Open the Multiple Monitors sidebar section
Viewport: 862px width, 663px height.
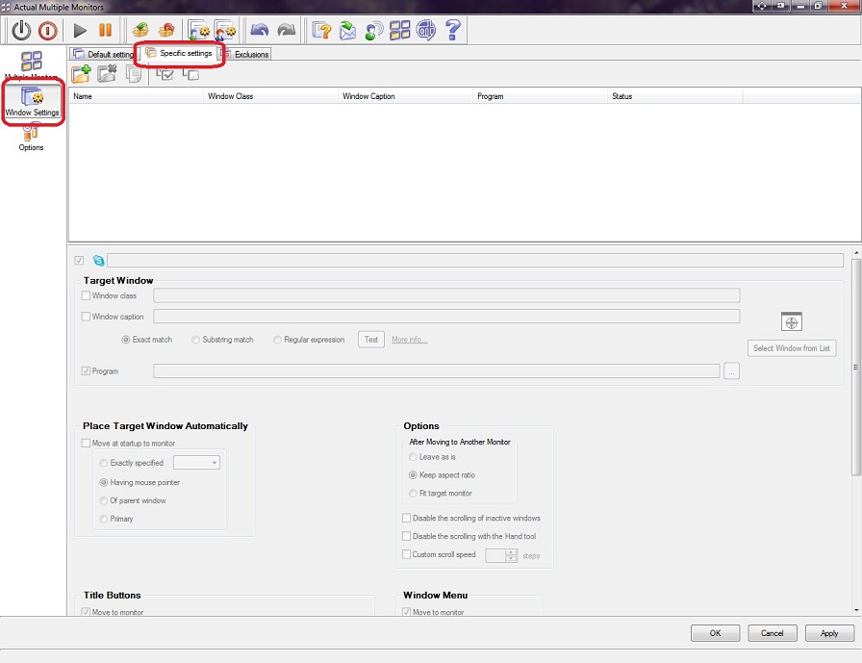point(32,65)
